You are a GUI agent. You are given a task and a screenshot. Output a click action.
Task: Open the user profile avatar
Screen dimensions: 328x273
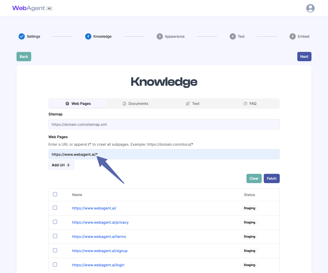click(x=310, y=8)
